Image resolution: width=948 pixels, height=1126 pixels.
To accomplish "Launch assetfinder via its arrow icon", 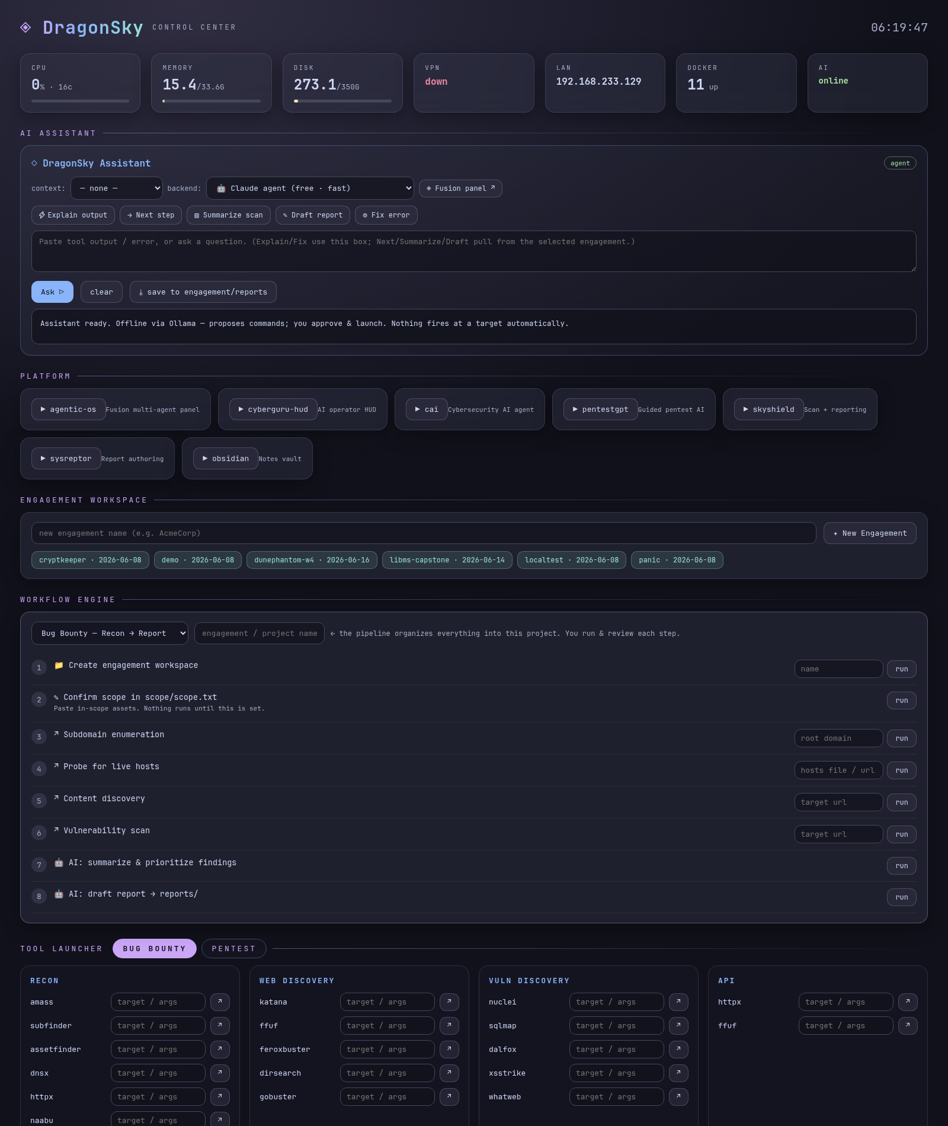I will coord(220,1049).
